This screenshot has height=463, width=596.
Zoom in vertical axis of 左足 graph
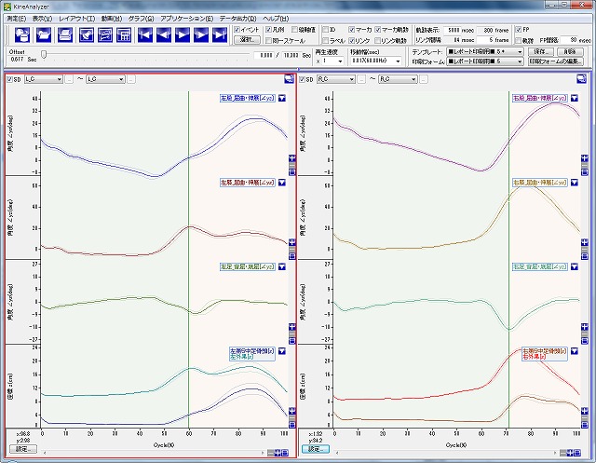click(291, 327)
